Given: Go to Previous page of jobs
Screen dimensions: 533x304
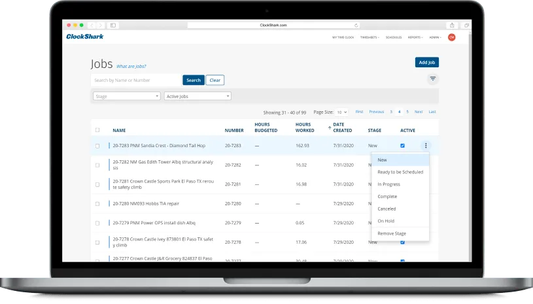Looking at the screenshot, I should tap(376, 112).
